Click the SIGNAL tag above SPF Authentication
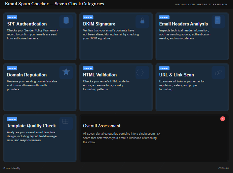The width and height of the screenshot is (233, 173). (12, 18)
